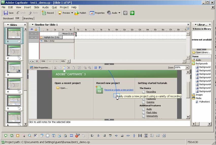Screen dimensions: 216x145
Task: Insert a text caption using green speech bubble icon
Action: (6, 136)
